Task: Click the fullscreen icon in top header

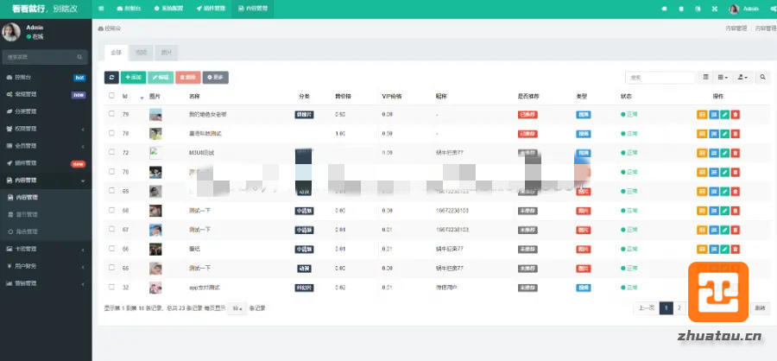Action: 715,9
